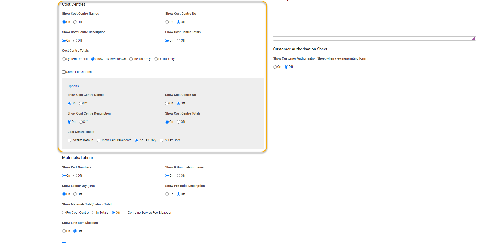The image size is (490, 243).
Task: Enable Show Line Item Discount
Action: tap(64, 231)
